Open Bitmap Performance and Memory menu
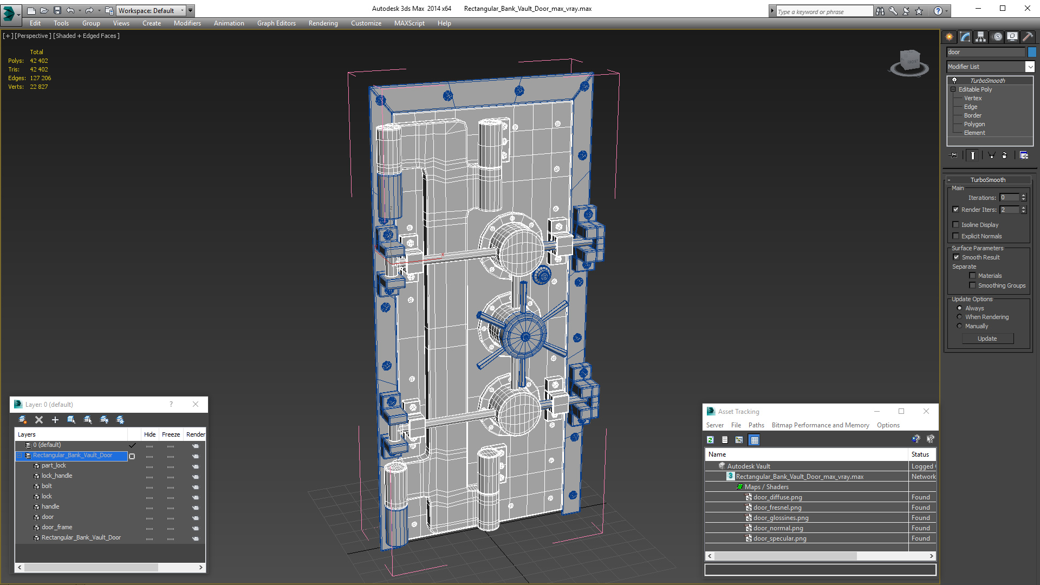 point(820,425)
